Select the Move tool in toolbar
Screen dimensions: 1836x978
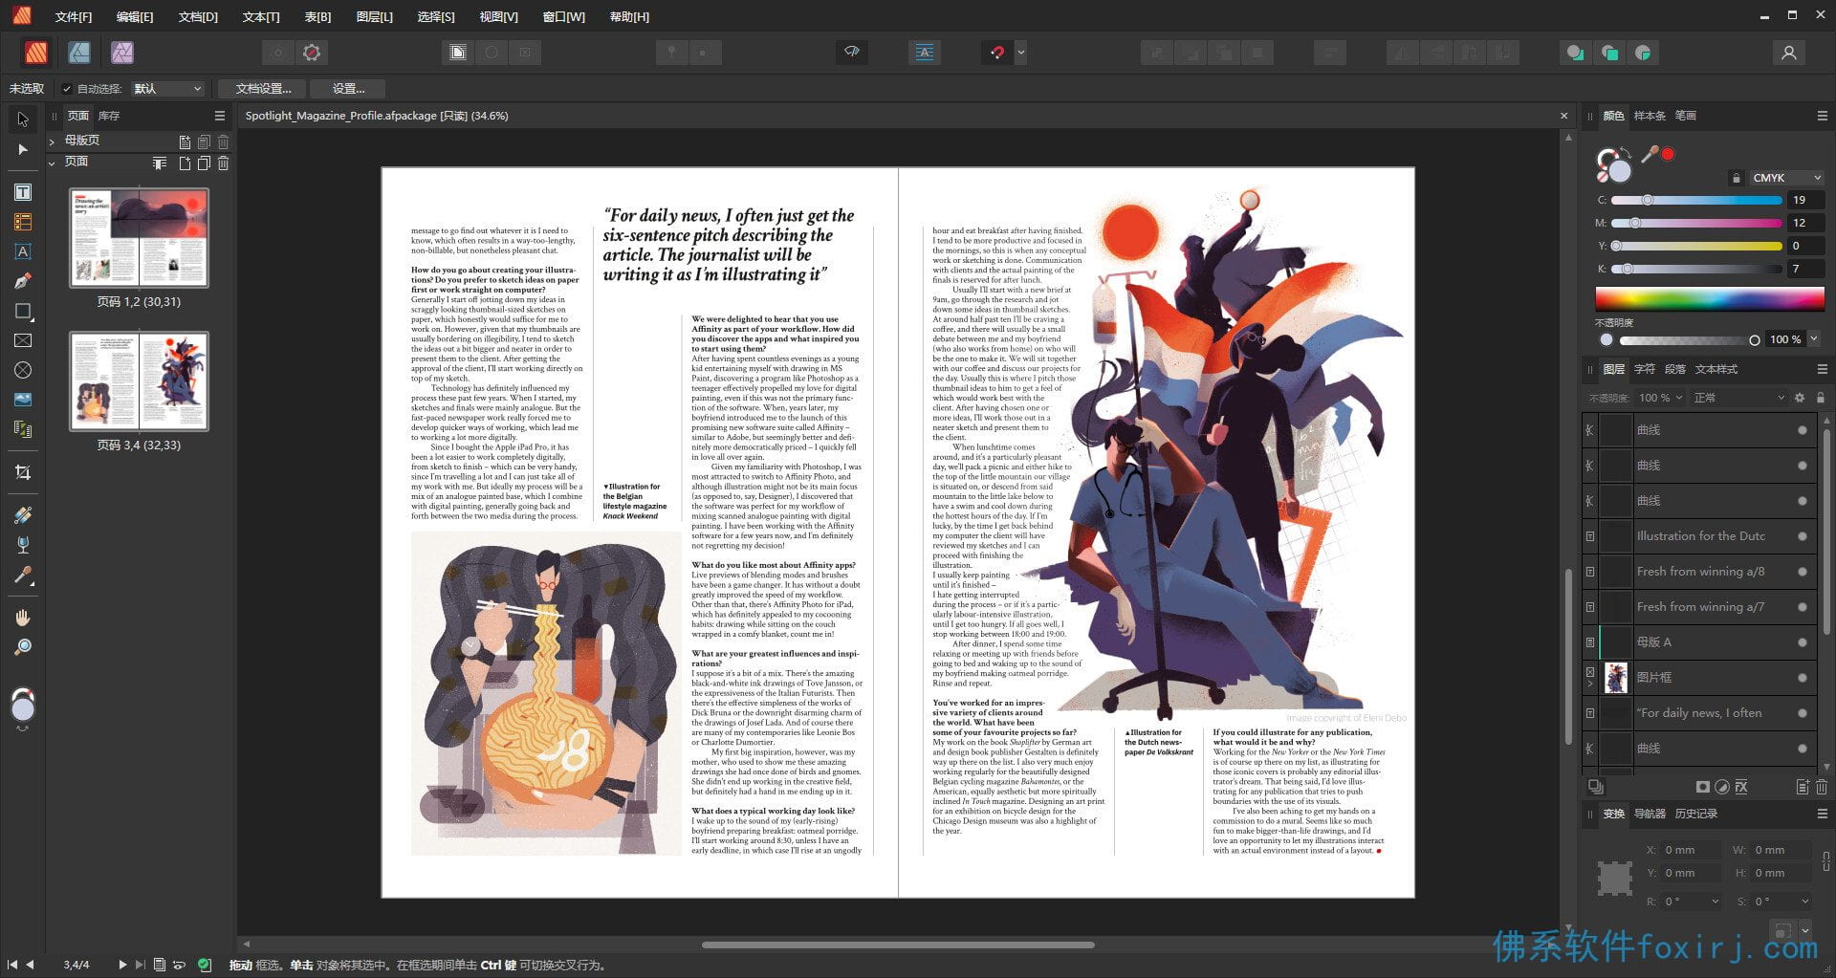(x=23, y=120)
